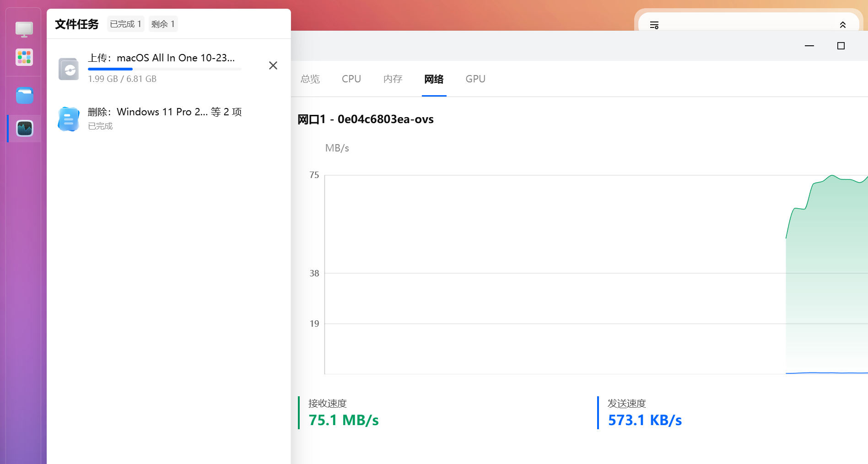Click the Windows 11 Pro delete task icon
The height and width of the screenshot is (464, 868).
tap(69, 119)
